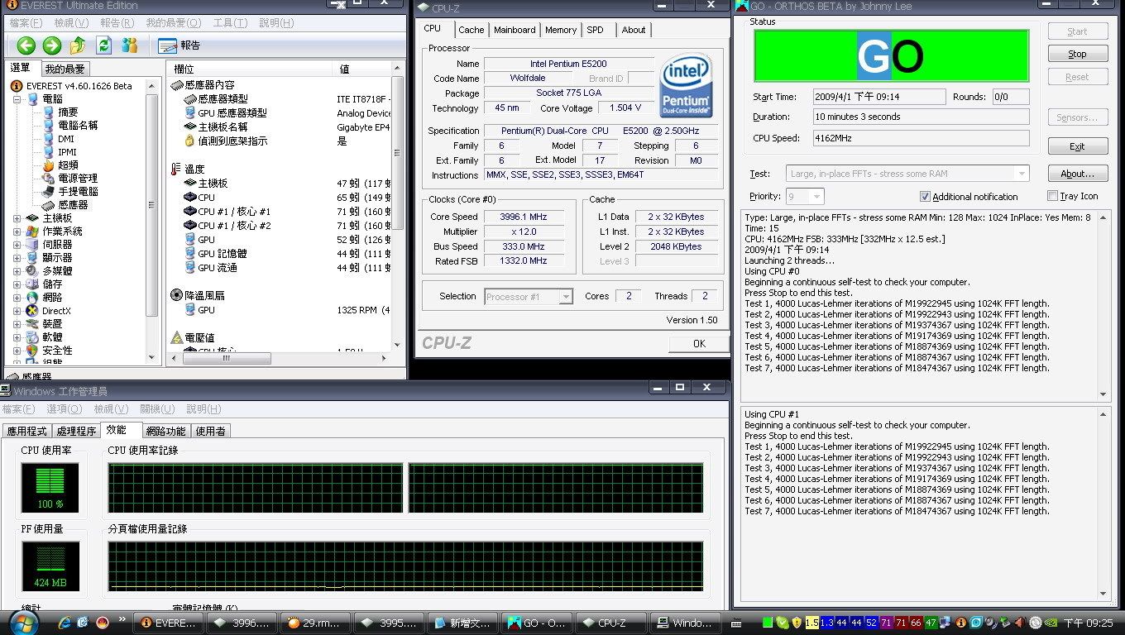Screen dimensions: 1125x635
Task: Open CPU-Z Processor selection dropdown
Action: click(x=566, y=297)
